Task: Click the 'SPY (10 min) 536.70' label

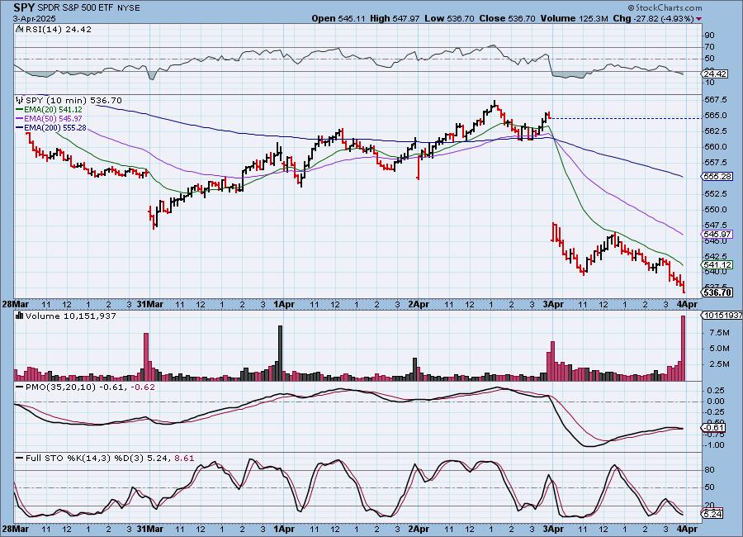Action: (x=73, y=100)
